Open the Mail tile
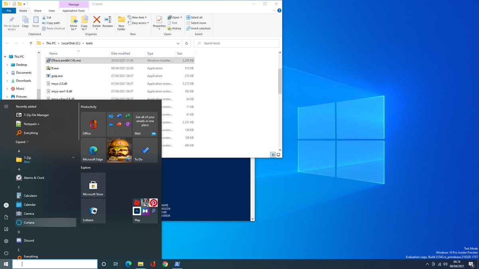 pos(145,124)
